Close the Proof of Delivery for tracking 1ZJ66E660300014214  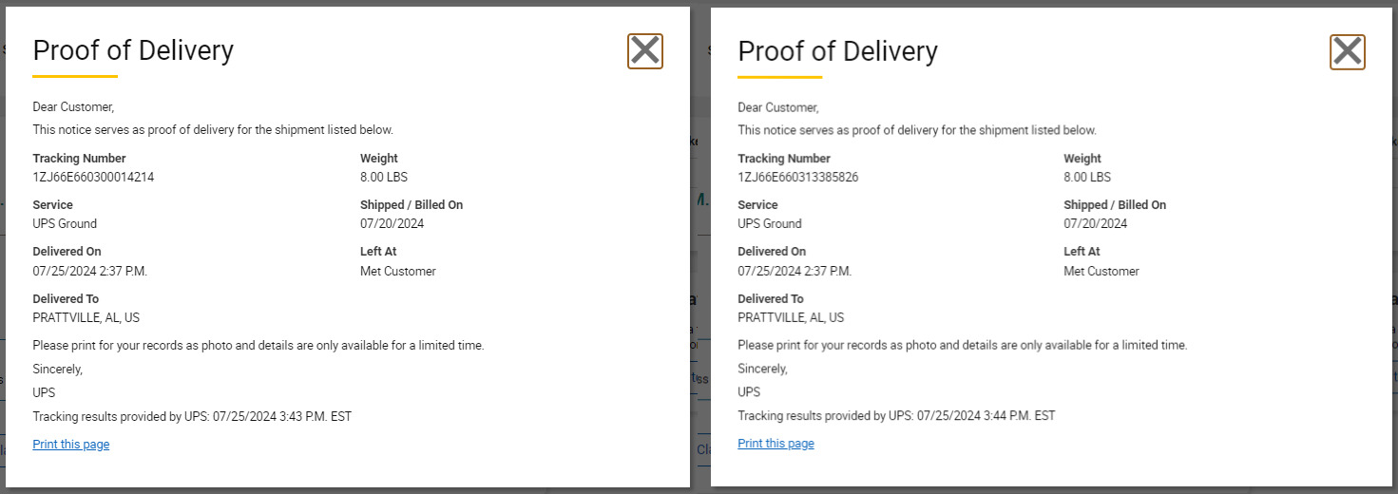(x=645, y=51)
